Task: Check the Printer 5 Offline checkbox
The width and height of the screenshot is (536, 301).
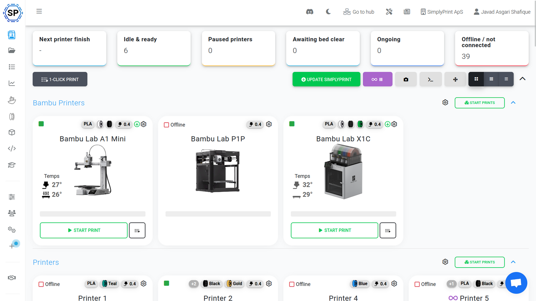Action: 417,284
